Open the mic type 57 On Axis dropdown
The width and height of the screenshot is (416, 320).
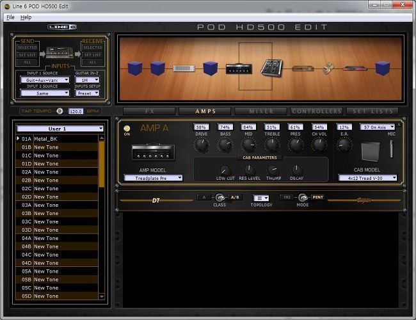click(x=377, y=127)
